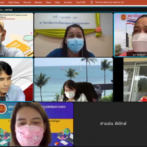
Task: Open the Help tab
Action: click(57, 2)
